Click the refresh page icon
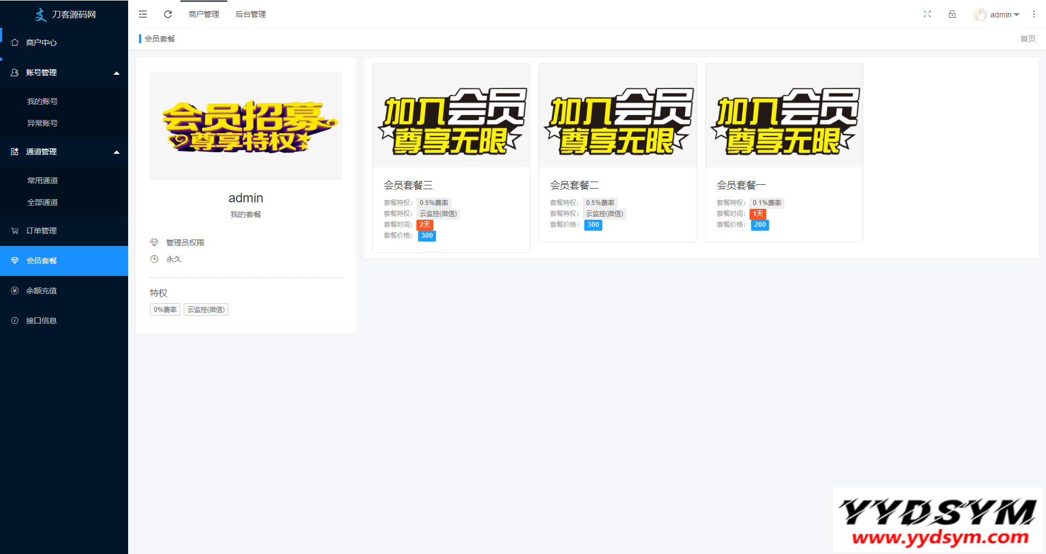The image size is (1046, 554). [168, 14]
